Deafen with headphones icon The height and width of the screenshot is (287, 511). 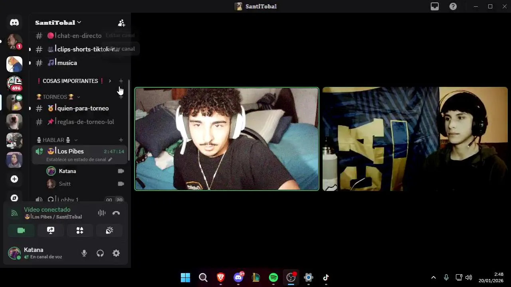click(x=100, y=253)
